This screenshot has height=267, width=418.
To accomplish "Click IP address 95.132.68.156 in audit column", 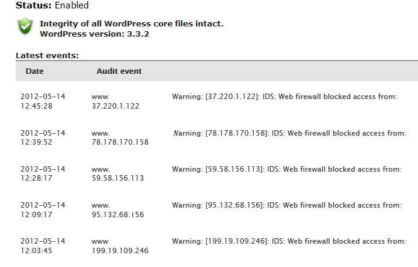I will pyautogui.click(x=117, y=215).
